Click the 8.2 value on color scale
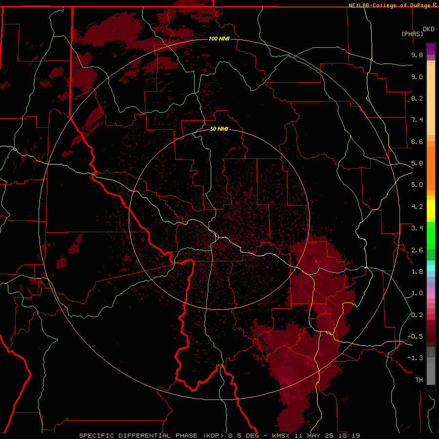The height and width of the screenshot is (439, 439). (417, 98)
